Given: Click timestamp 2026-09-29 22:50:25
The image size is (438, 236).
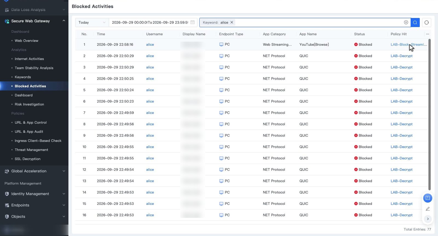Looking at the screenshot, I should pyautogui.click(x=115, y=79).
